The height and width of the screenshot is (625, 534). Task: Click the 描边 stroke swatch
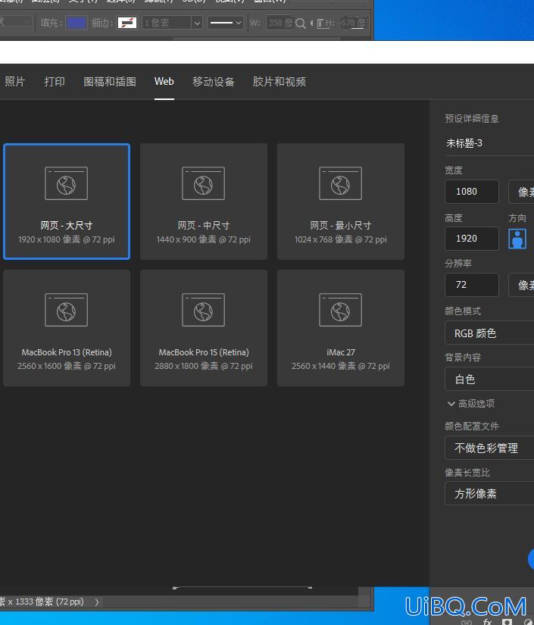pos(127,23)
